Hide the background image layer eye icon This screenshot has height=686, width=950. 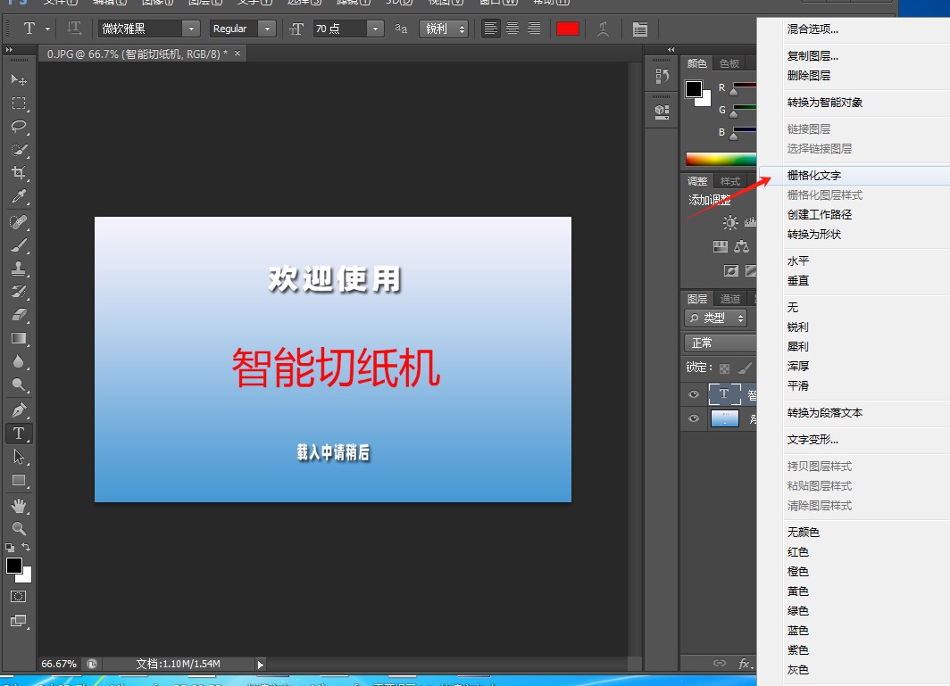tap(694, 418)
